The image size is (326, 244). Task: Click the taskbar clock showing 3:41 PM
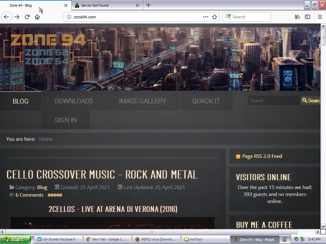(x=314, y=239)
